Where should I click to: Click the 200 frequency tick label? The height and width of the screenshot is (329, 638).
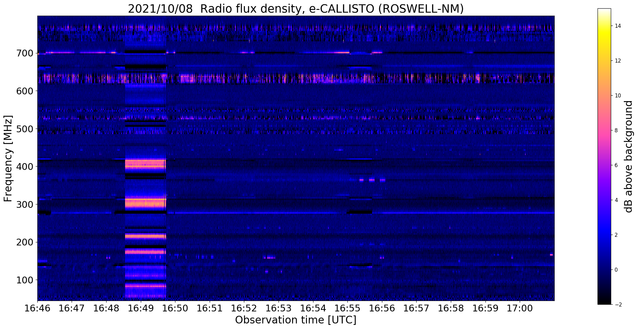(25, 242)
